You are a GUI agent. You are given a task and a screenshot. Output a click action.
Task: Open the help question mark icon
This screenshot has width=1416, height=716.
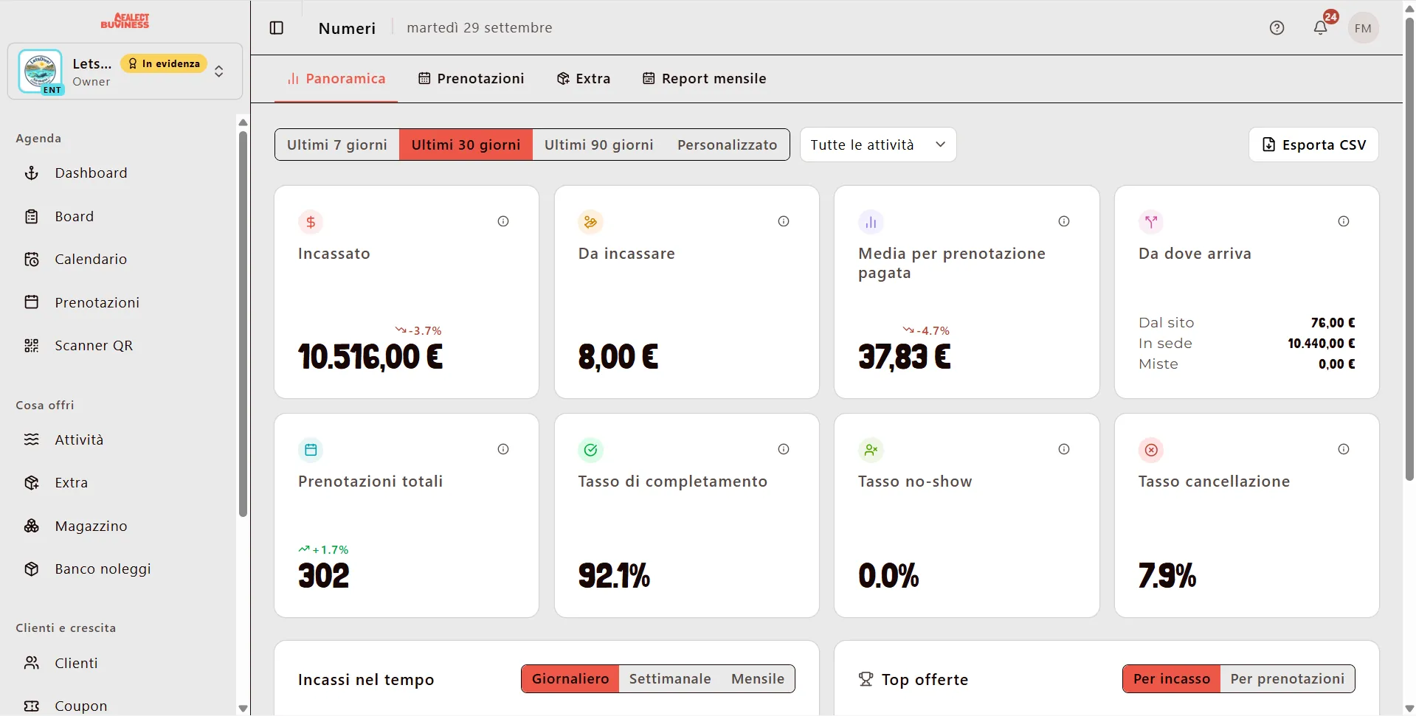(1277, 28)
